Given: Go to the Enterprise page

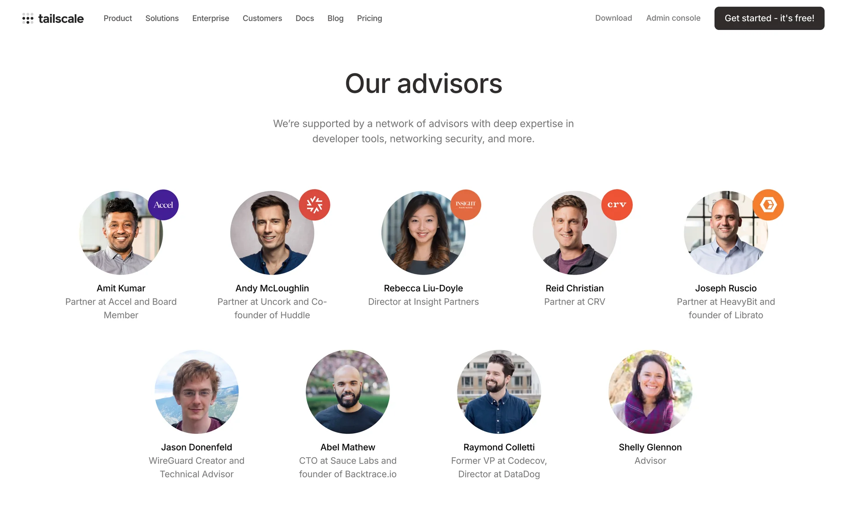Looking at the screenshot, I should pos(210,18).
